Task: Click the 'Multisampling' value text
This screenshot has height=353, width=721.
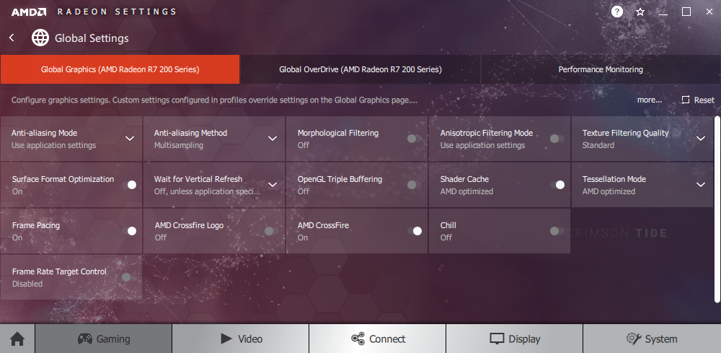Action: pos(178,145)
